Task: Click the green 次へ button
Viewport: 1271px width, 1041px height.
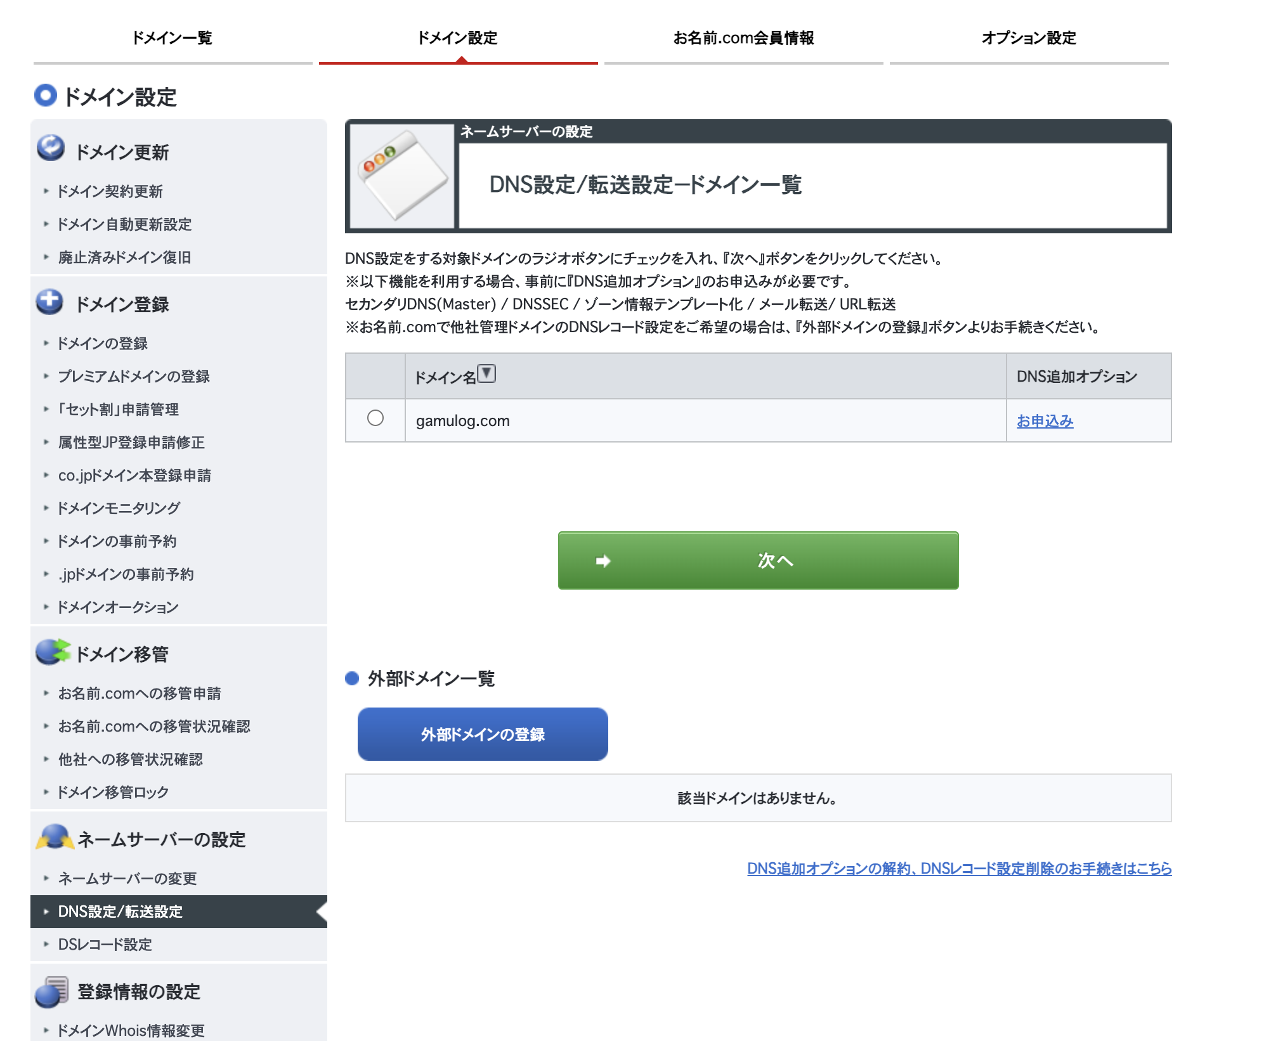Action: pyautogui.click(x=758, y=560)
